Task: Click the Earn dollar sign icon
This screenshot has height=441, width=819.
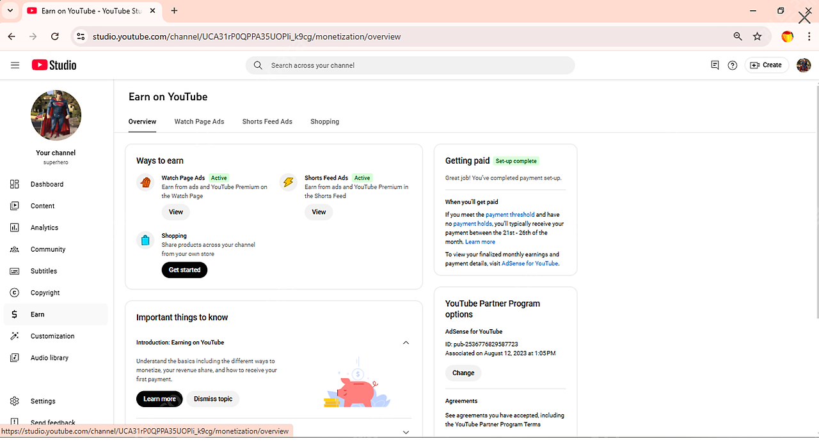Action: tap(15, 314)
